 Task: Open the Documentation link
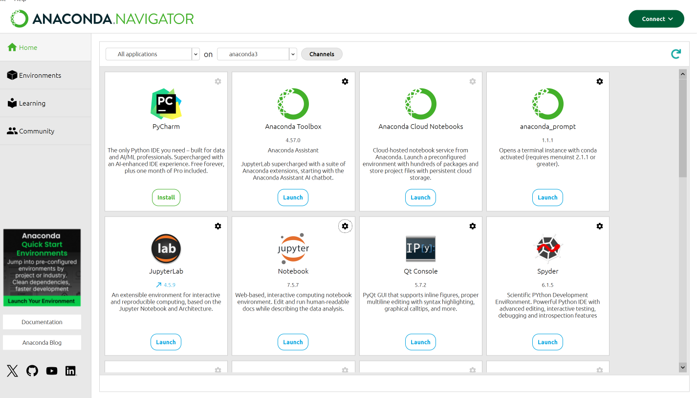click(42, 322)
